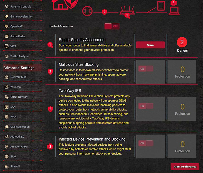Click the shield icon beside Two-Way IPS
Image resolution: width=203 pixels, height=173 pixels.
(x=50, y=109)
